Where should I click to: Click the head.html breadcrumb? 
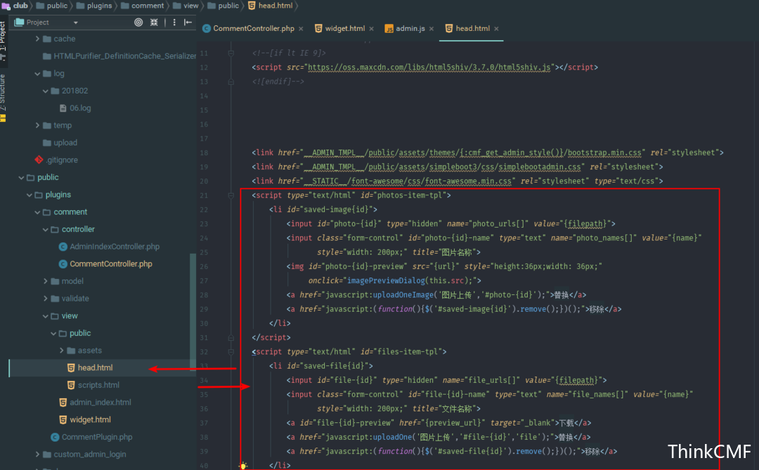[271, 6]
